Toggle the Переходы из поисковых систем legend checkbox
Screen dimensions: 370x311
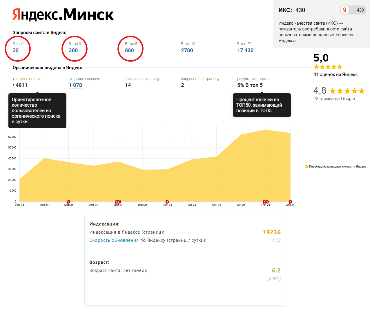coord(306,166)
